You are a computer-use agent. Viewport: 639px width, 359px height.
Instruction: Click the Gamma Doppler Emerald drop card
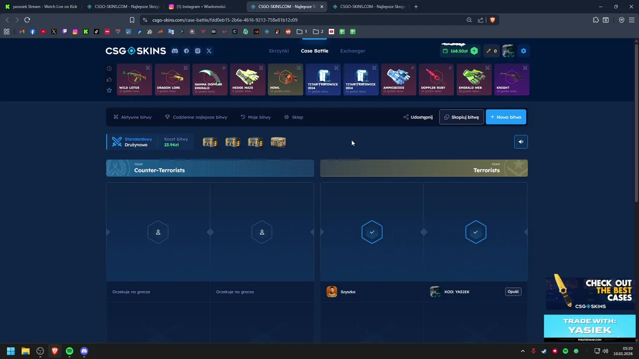pos(210,79)
